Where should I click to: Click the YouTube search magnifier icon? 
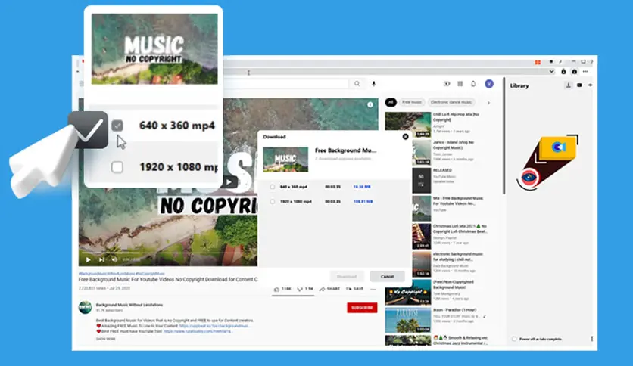(x=357, y=84)
